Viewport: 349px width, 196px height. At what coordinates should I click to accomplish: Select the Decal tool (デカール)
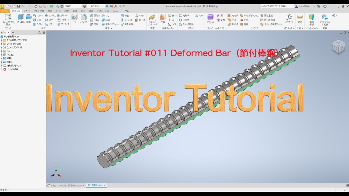63,16
